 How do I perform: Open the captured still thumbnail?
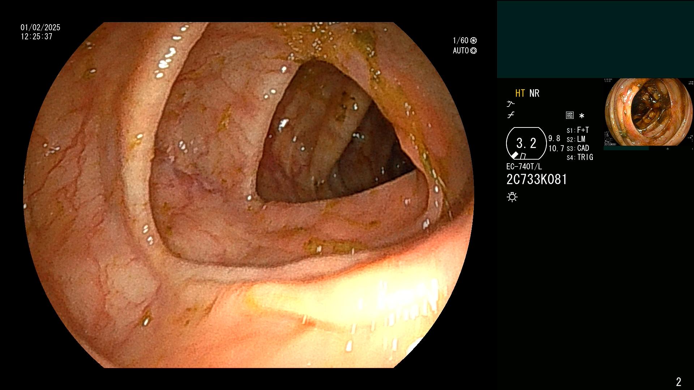[648, 112]
